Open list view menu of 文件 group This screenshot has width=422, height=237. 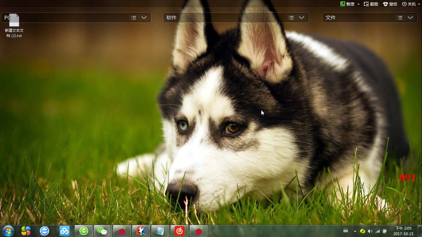pyautogui.click(x=400, y=18)
